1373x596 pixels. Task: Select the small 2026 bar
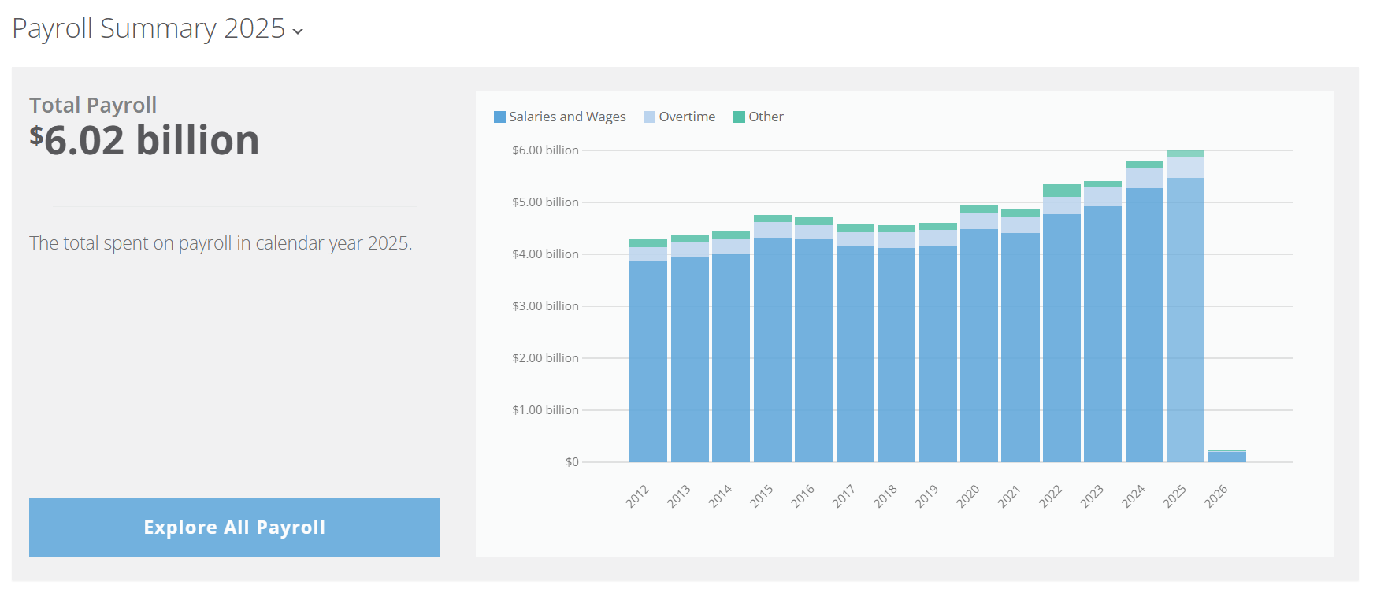1226,457
